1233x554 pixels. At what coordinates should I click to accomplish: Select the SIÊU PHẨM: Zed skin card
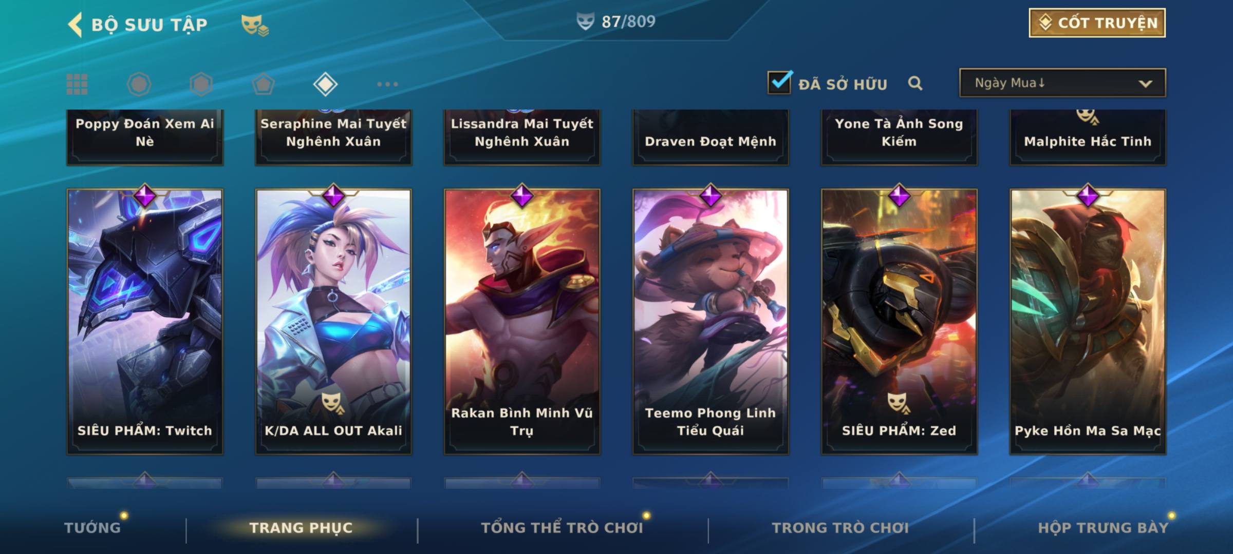(x=899, y=322)
